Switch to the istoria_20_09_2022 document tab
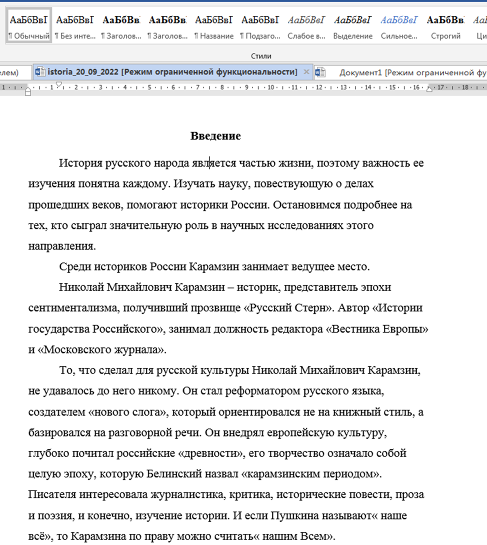 172,72
